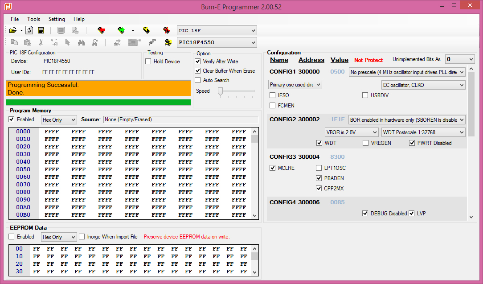Click Program Memory scrollbar down arrow

coord(255,215)
